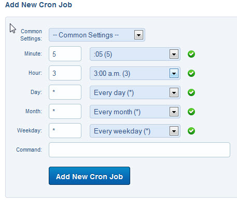Click the Add New Cron Job button

[89, 176]
